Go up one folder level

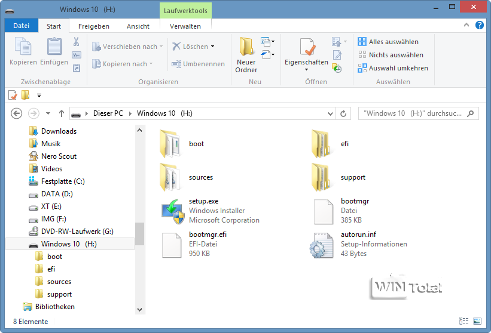tap(62, 113)
